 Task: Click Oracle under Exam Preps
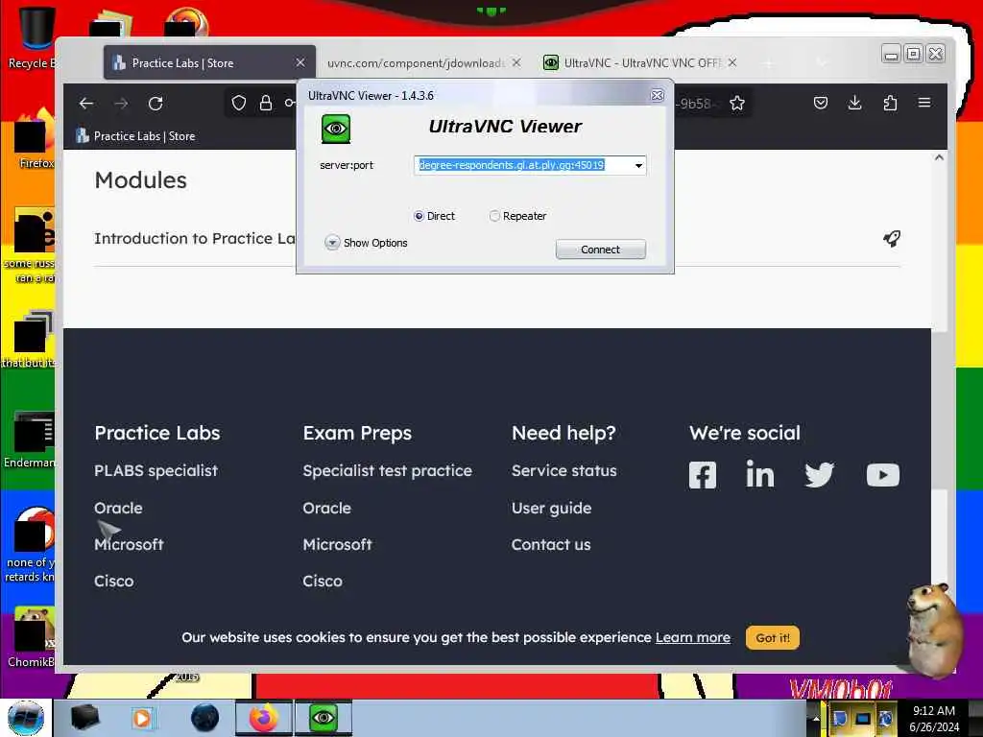[326, 509]
